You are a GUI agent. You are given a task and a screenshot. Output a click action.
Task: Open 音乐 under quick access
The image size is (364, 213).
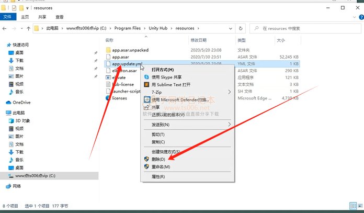[x=19, y=92]
